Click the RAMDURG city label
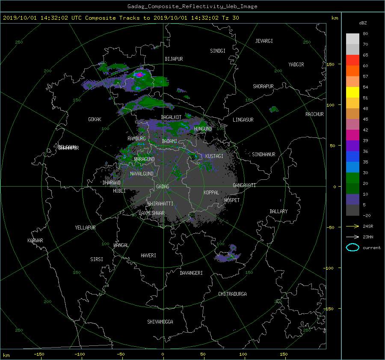This screenshot has width=385, height=360. point(136,139)
